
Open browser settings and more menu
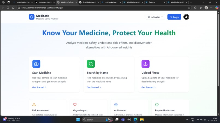pyautogui.click(x=211, y=8)
